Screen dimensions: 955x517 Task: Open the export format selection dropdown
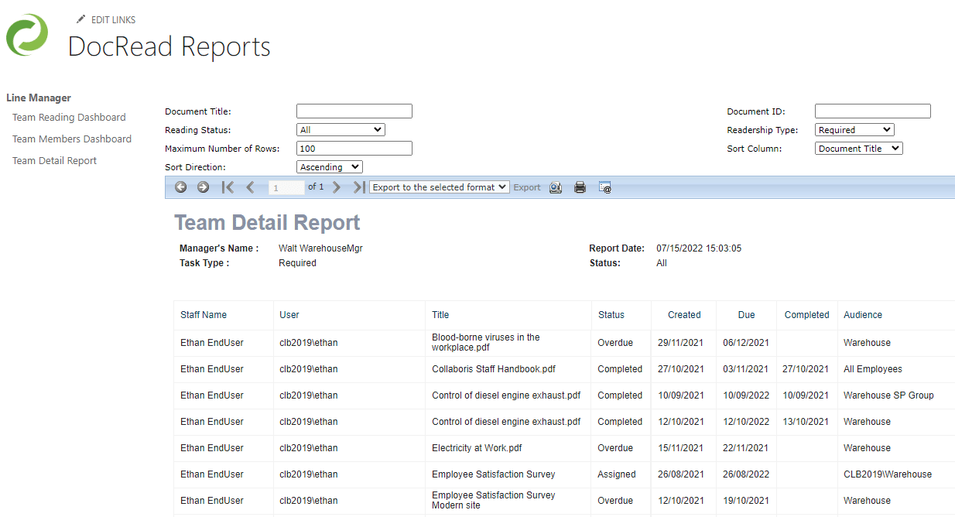coord(439,187)
